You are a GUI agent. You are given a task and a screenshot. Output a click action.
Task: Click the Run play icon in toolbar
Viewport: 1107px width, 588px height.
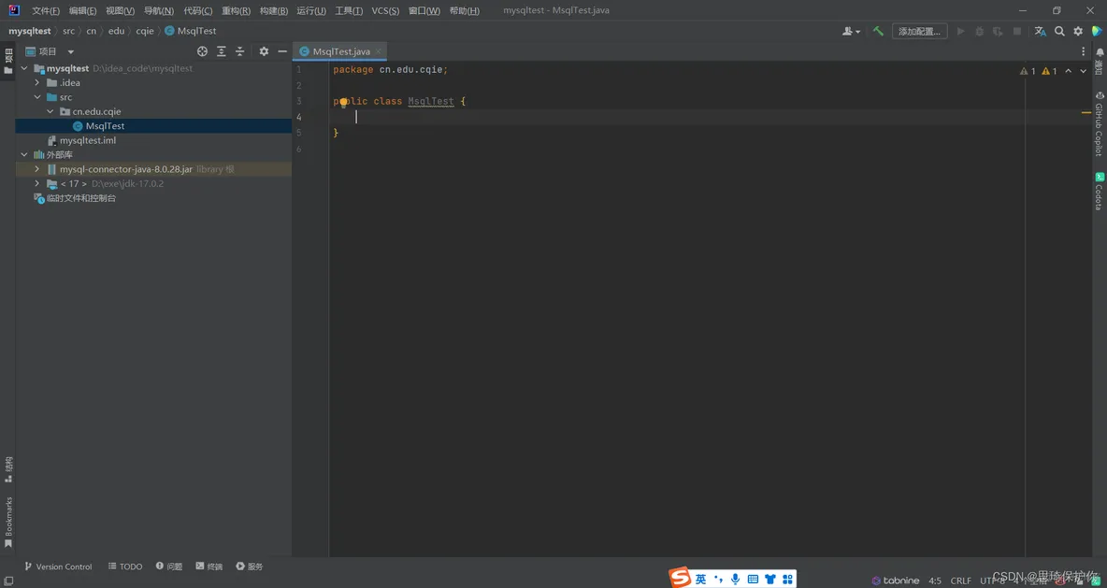click(960, 31)
